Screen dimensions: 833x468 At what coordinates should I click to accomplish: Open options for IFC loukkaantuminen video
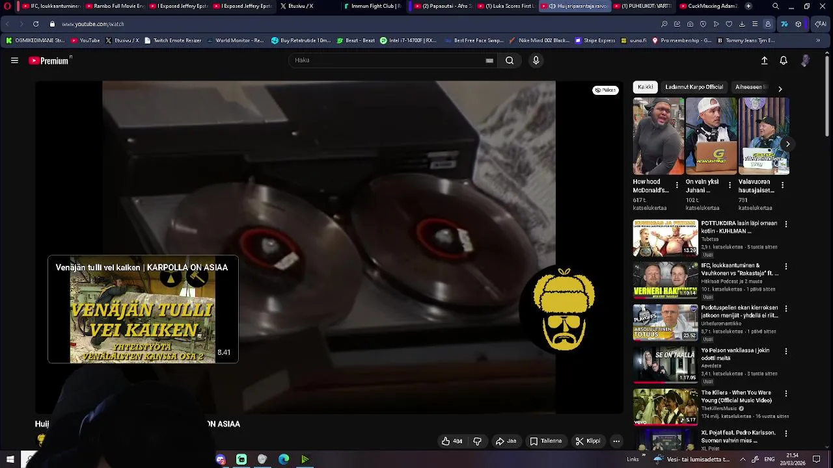coord(786,266)
